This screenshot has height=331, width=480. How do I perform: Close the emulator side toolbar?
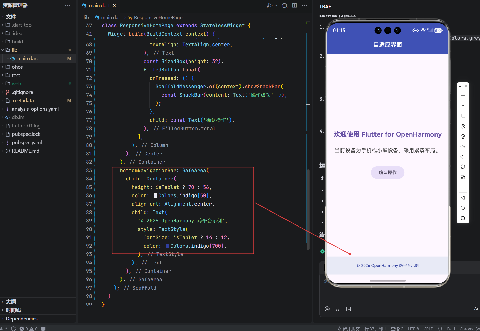click(x=466, y=86)
